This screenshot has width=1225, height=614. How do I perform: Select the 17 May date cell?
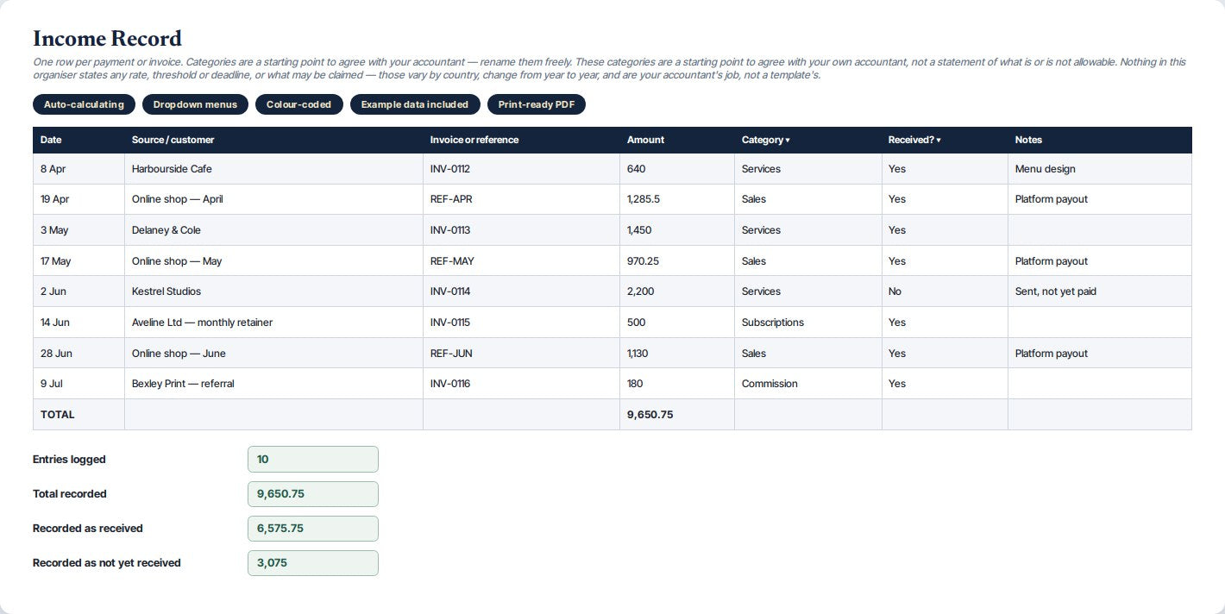79,261
